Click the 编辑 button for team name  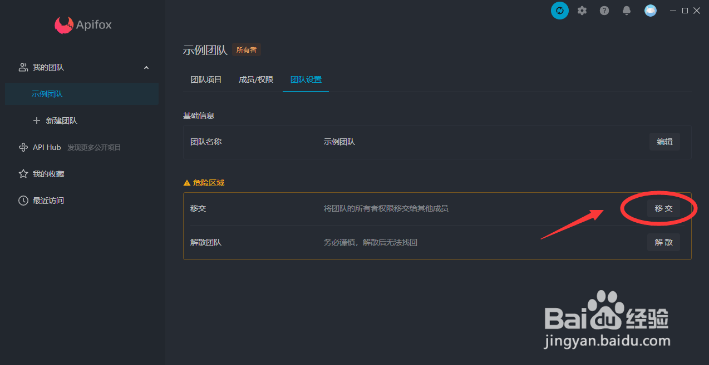tap(664, 142)
